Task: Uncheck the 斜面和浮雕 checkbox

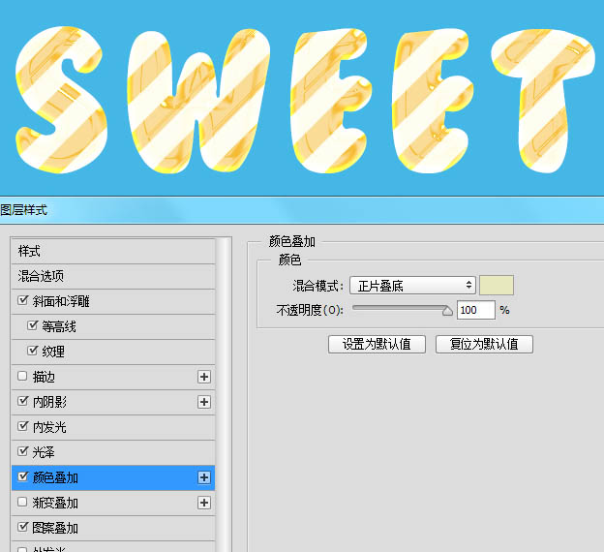Action: pos(22,300)
